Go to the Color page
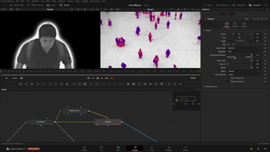 (152, 149)
